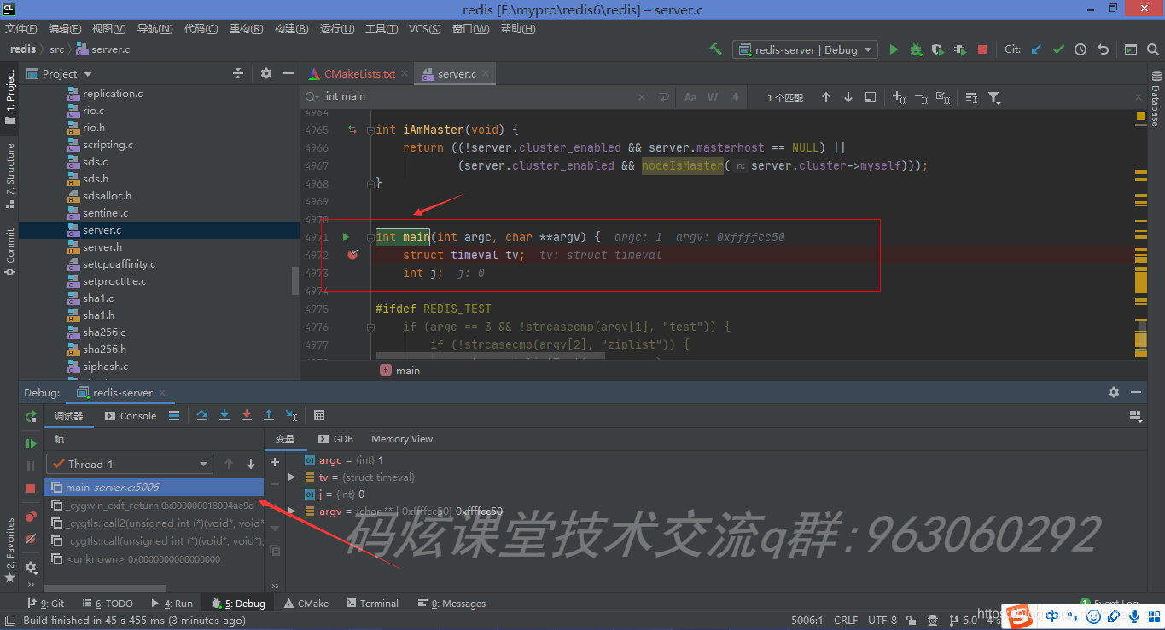This screenshot has height=630, width=1165.
Task: Open the 文件(F) menu
Action: tap(21, 28)
